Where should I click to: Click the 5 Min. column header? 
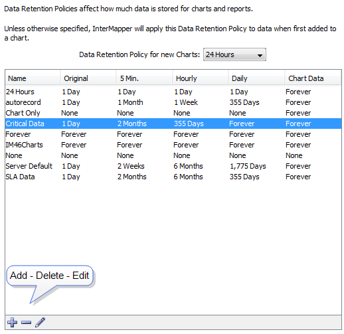[144, 78]
